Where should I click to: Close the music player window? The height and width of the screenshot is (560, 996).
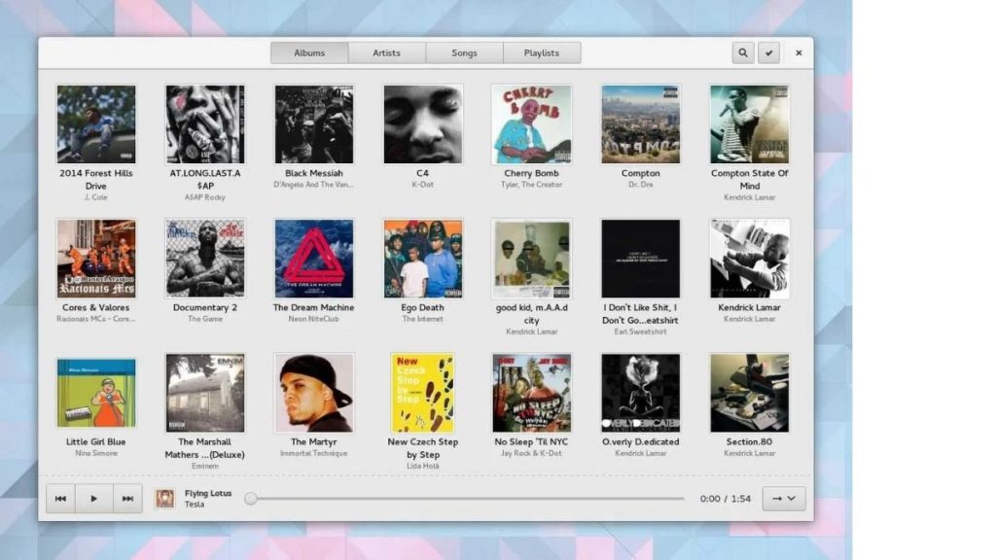click(799, 53)
